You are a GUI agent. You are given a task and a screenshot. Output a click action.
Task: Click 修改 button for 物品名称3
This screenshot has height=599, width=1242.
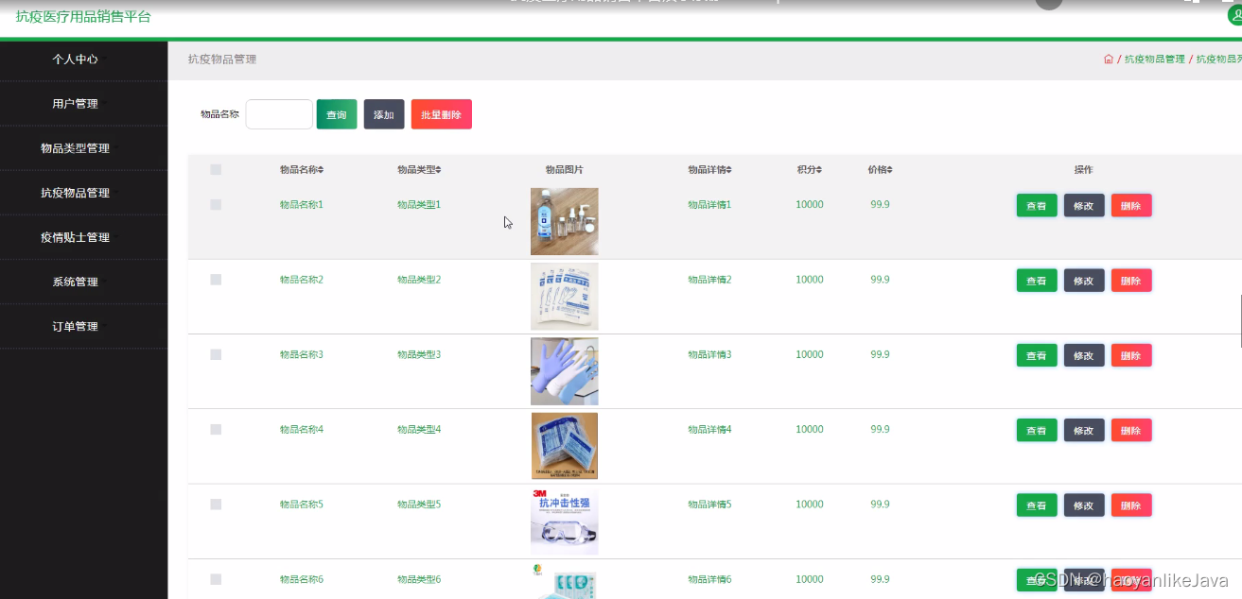tap(1084, 355)
